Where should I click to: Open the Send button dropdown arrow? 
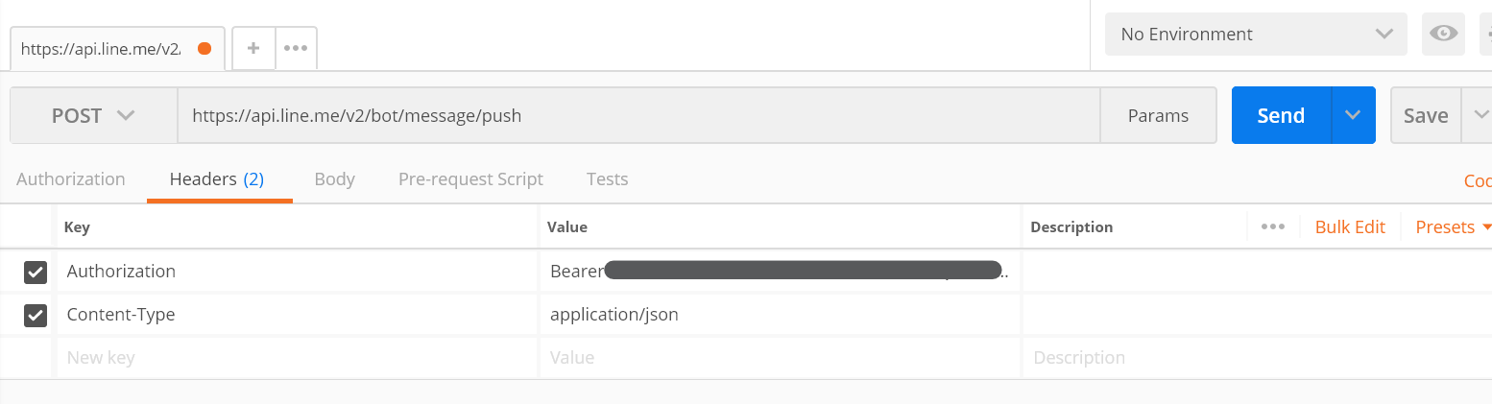click(1353, 116)
